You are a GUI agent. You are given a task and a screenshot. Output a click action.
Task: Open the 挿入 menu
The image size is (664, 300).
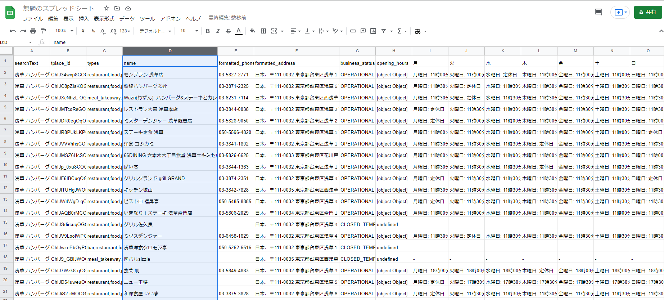pyautogui.click(x=83, y=18)
